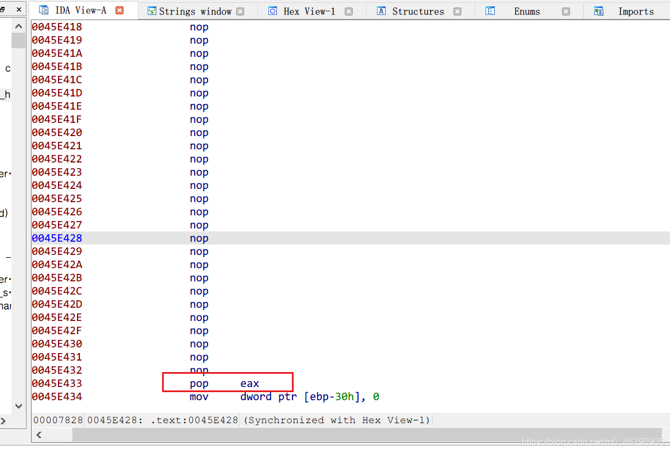This screenshot has width=670, height=453.
Task: Click the disassembly horizontal scrollbar thumb
Action: coord(368,435)
